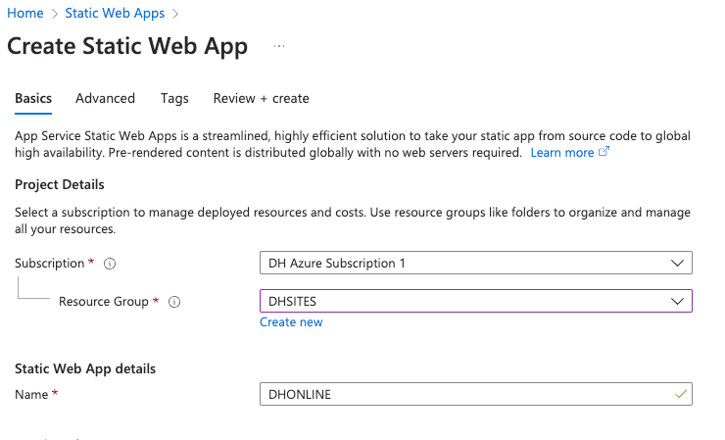Open the DHSITES resource group dropdown
This screenshot has height=440, width=725.
click(476, 301)
